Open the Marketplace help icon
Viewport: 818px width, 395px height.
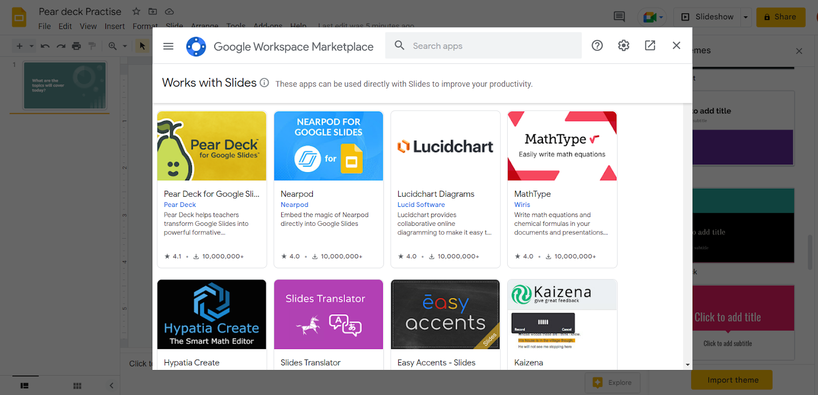[x=597, y=45]
